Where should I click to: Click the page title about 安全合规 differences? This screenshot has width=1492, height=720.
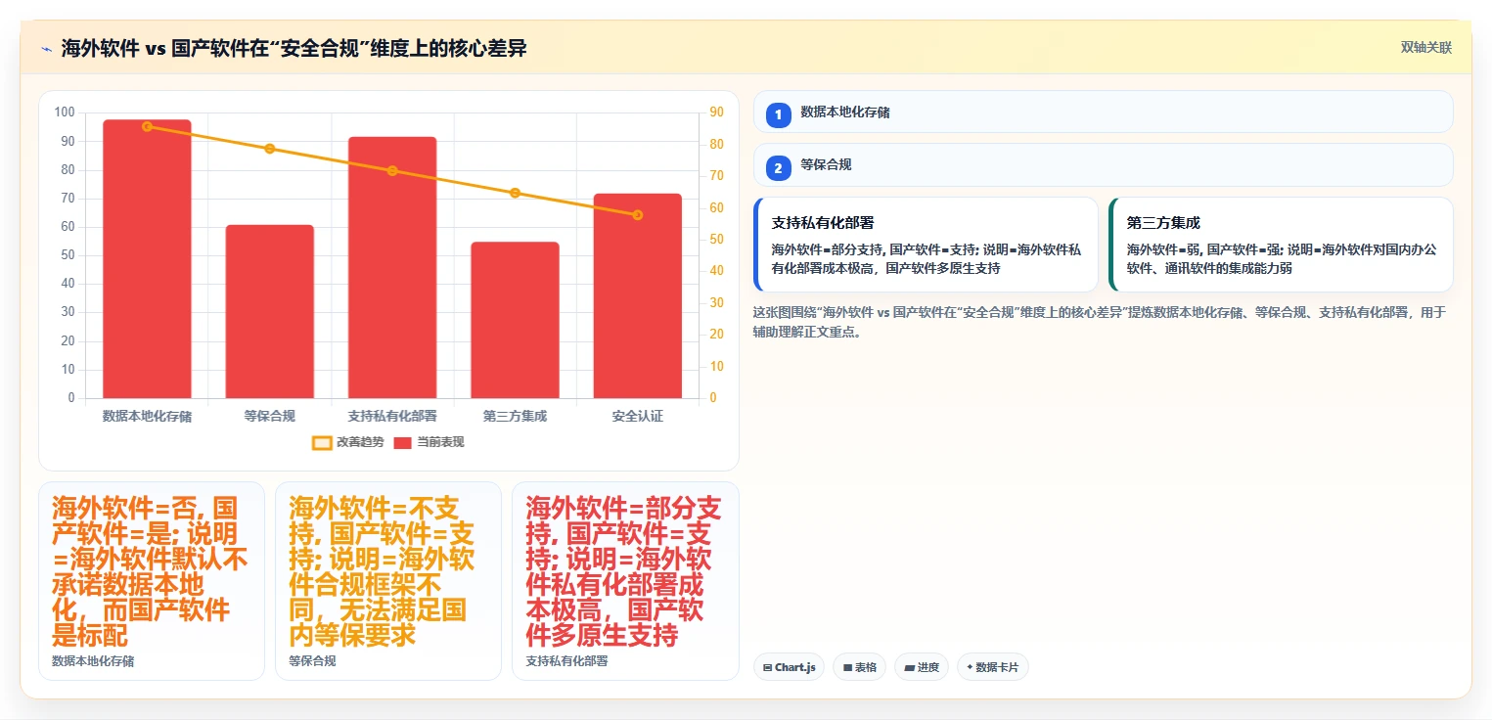(x=294, y=48)
